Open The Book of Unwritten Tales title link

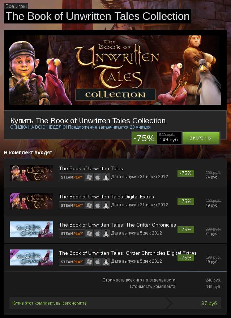point(91,168)
